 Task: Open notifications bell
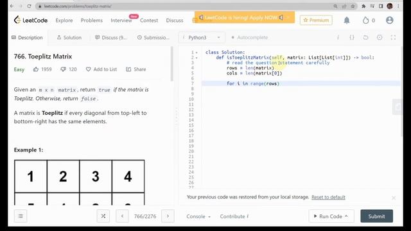click(x=347, y=20)
